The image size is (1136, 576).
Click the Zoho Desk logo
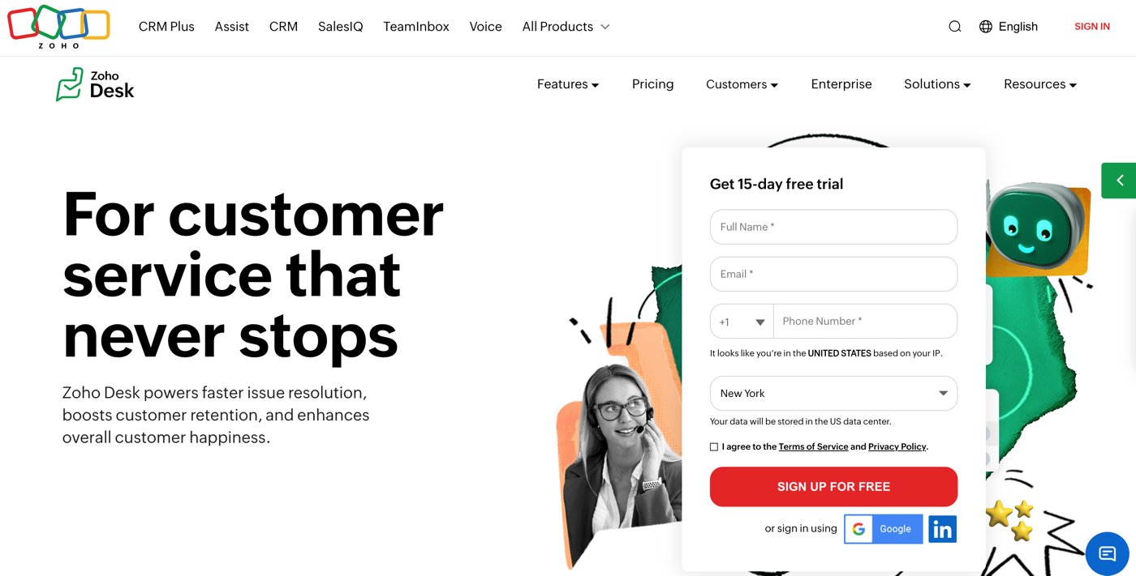coord(95,84)
